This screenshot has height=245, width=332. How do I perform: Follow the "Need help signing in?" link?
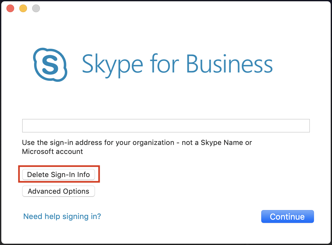click(x=62, y=216)
